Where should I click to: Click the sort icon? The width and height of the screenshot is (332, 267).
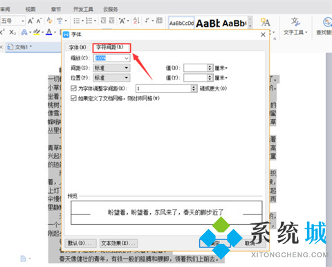(136, 21)
